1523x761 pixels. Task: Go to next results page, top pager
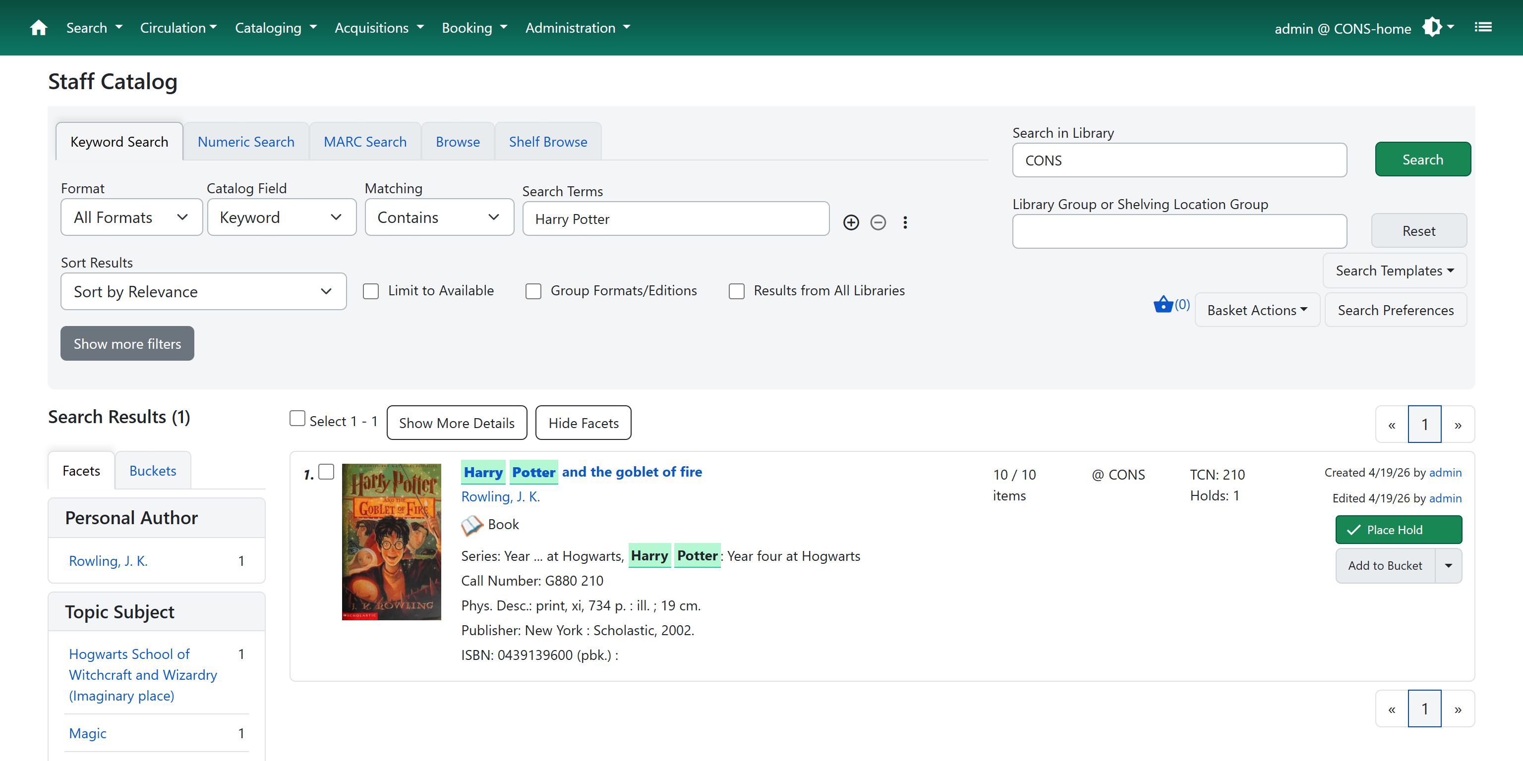point(1458,424)
